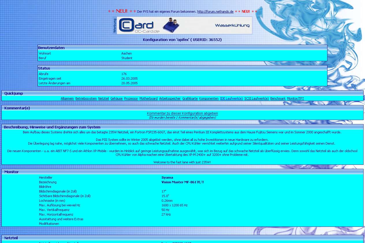Click the screen diagonal value 17"
Viewport: 365px width, 243px height.
point(164,191)
